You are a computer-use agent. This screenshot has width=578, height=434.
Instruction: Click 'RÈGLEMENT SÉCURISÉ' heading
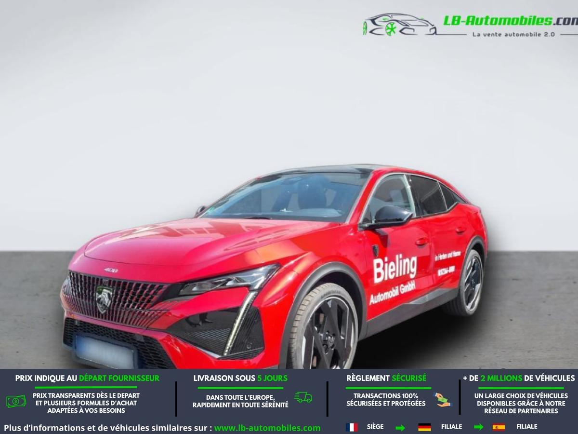tap(386, 378)
